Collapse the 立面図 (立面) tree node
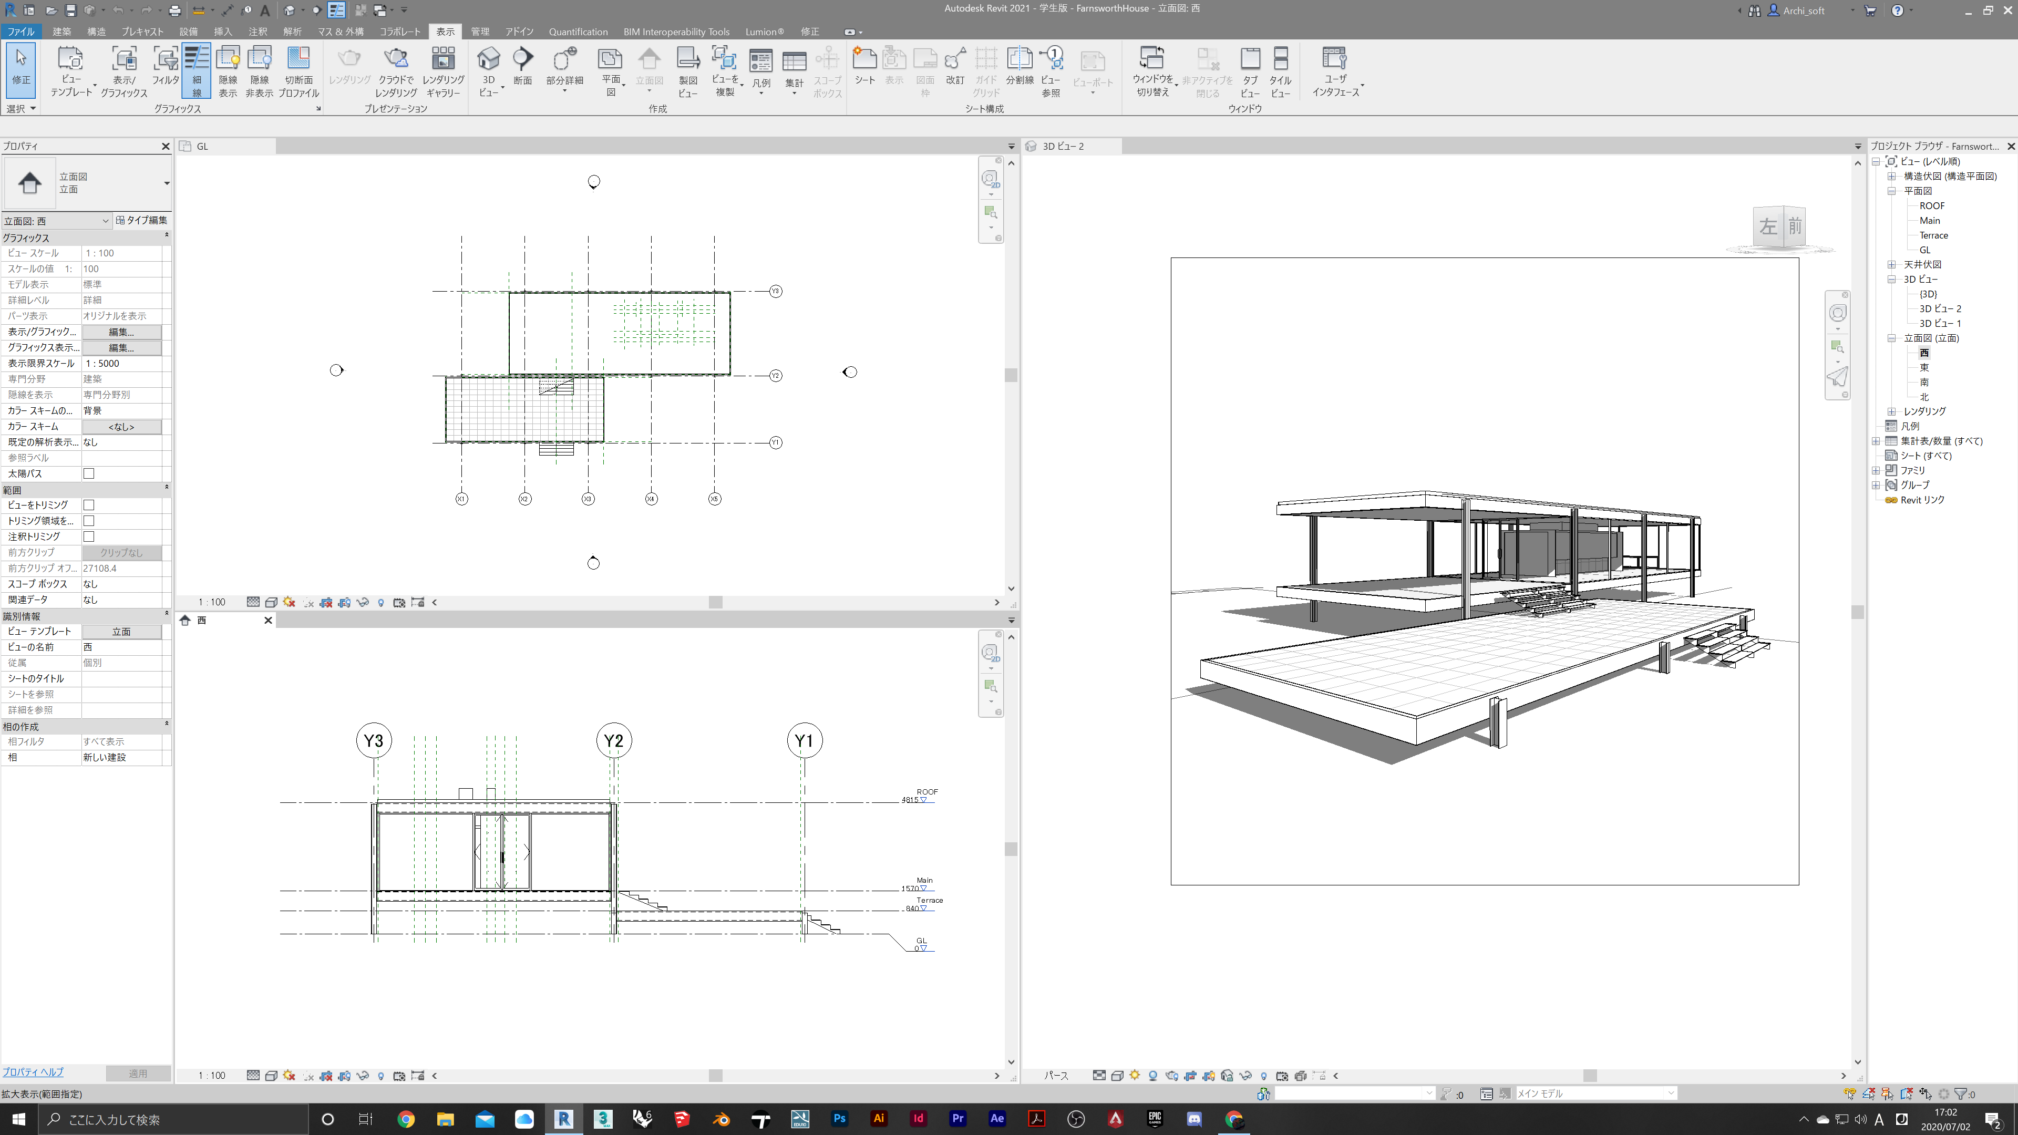Screen dimensions: 2018x1135 point(1891,338)
